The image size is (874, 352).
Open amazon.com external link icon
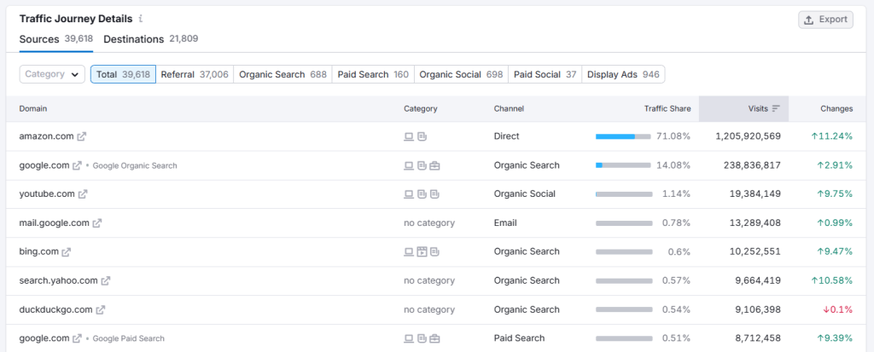click(81, 136)
